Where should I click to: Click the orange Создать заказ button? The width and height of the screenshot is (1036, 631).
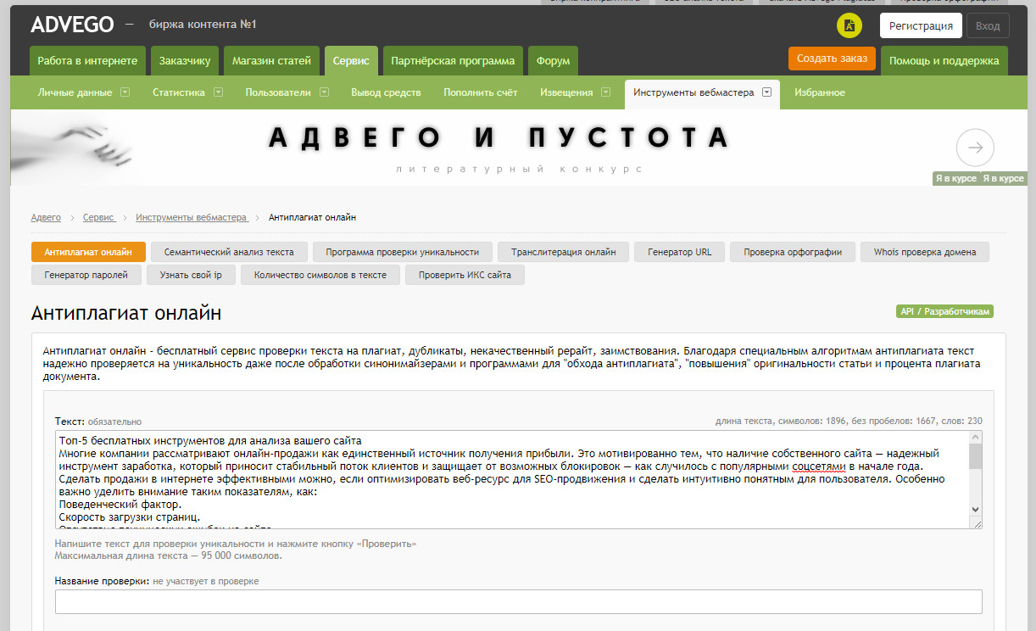coord(832,58)
